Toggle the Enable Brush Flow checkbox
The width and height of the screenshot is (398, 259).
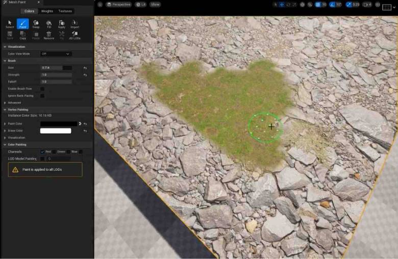coord(42,89)
